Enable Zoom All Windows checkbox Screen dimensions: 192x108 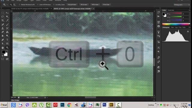coord(38,5)
